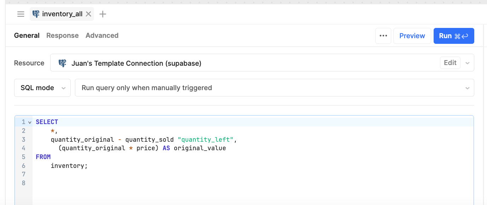Click the AS keyword on line 4
Viewport: 487px width, 205px height.
pos(166,148)
